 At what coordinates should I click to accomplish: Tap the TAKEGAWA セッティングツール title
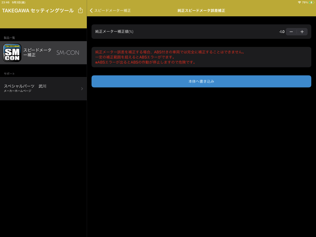tap(38, 11)
